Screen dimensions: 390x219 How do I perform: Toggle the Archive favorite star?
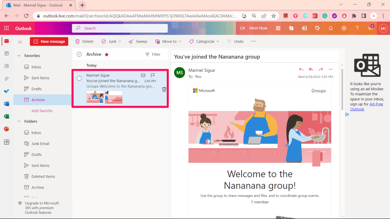pos(107,54)
